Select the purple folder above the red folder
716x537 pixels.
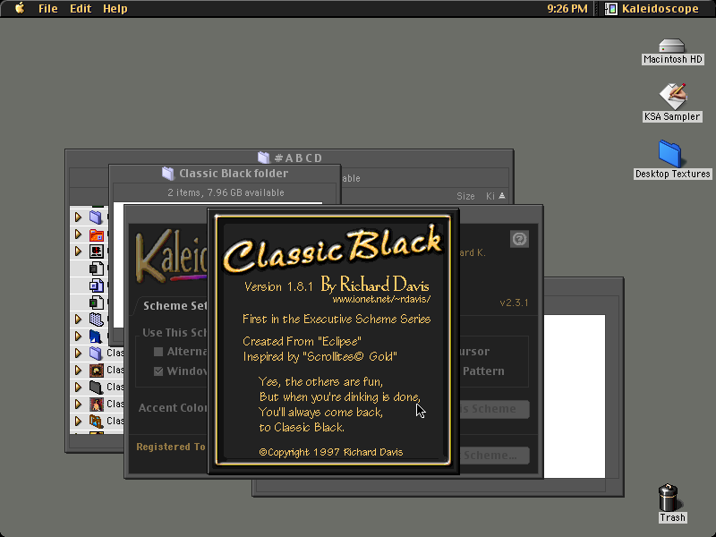point(96,217)
